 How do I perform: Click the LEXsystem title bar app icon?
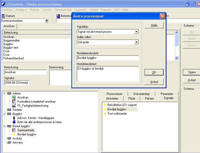3,4
